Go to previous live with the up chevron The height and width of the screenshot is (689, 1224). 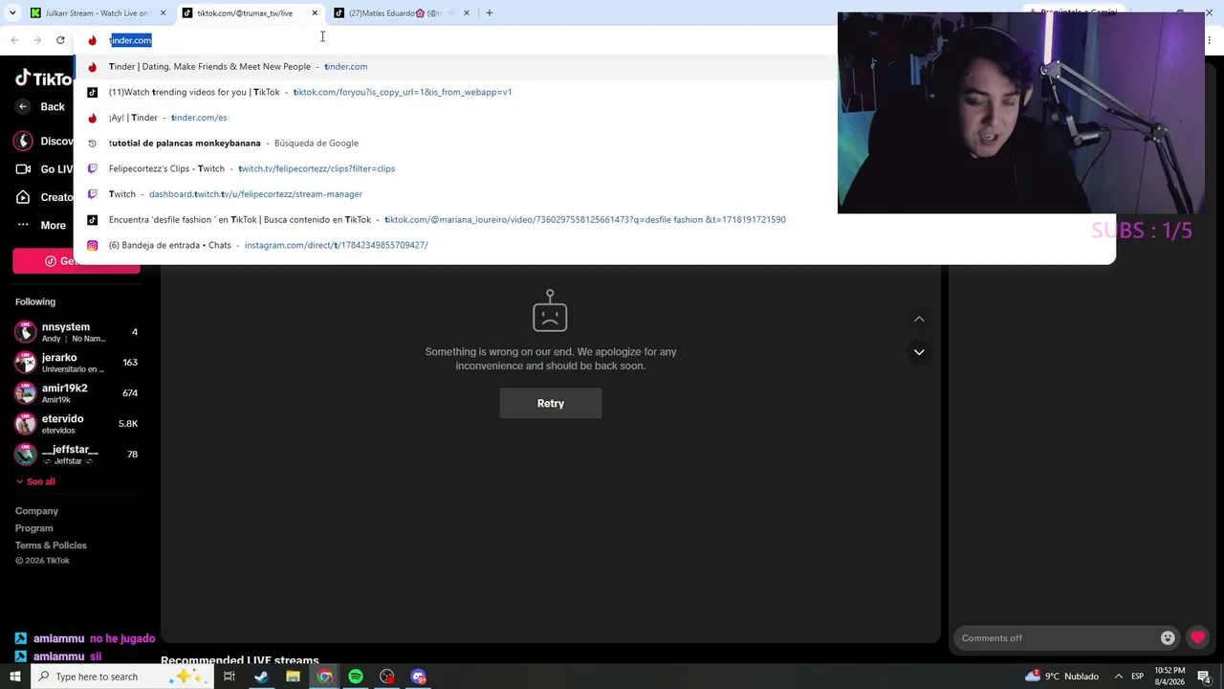[x=919, y=319]
